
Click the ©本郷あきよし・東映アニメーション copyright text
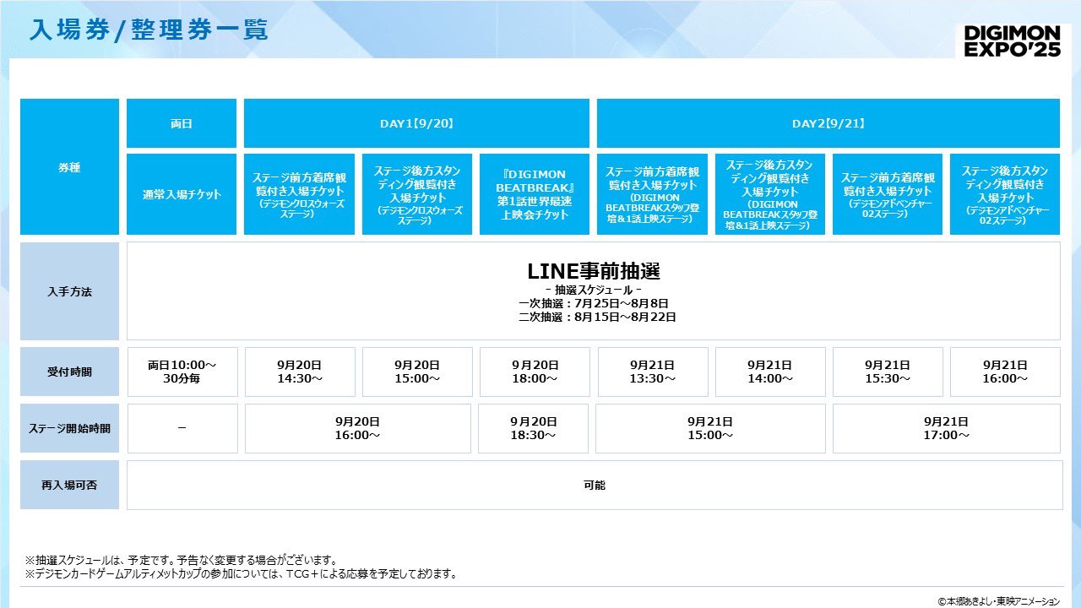click(x=997, y=600)
